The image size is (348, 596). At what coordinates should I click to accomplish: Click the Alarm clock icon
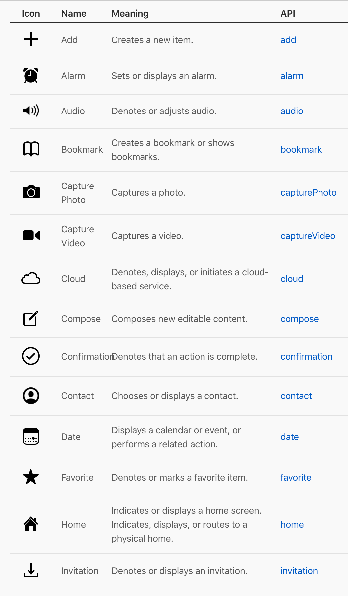click(31, 75)
